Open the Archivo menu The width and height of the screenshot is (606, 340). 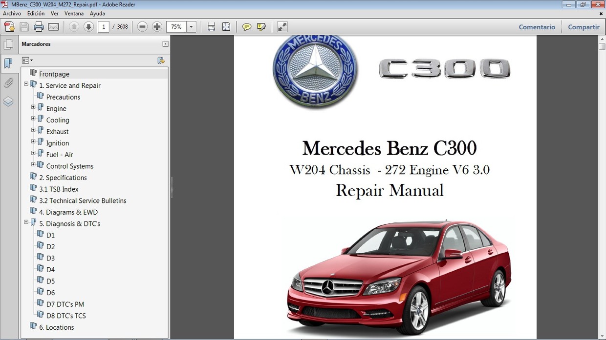pos(12,14)
